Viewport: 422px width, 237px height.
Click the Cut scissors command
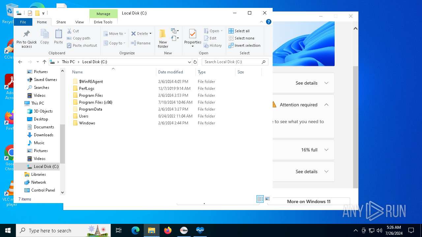73,31
